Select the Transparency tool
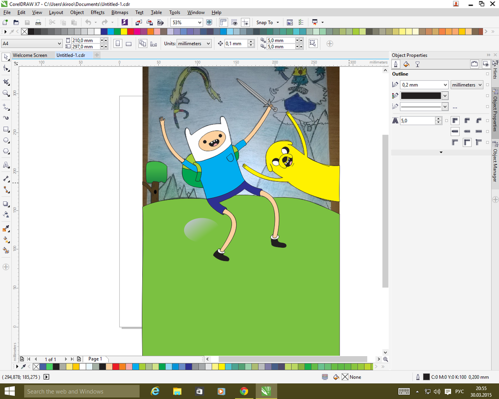The height and width of the screenshot is (399, 499). coord(5,215)
